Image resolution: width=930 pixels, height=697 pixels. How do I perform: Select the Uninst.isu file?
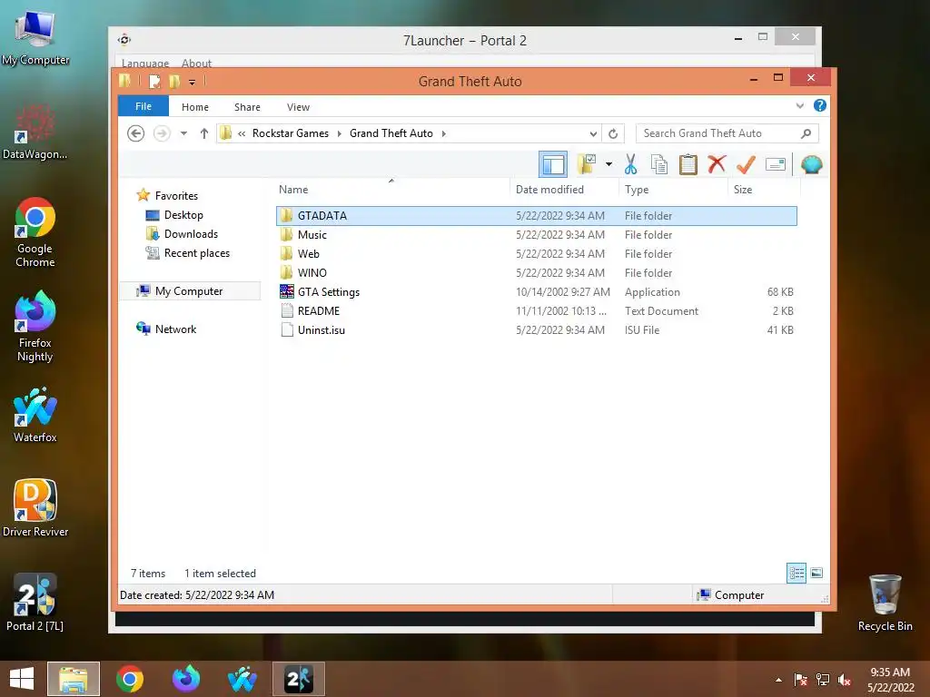coord(536,329)
